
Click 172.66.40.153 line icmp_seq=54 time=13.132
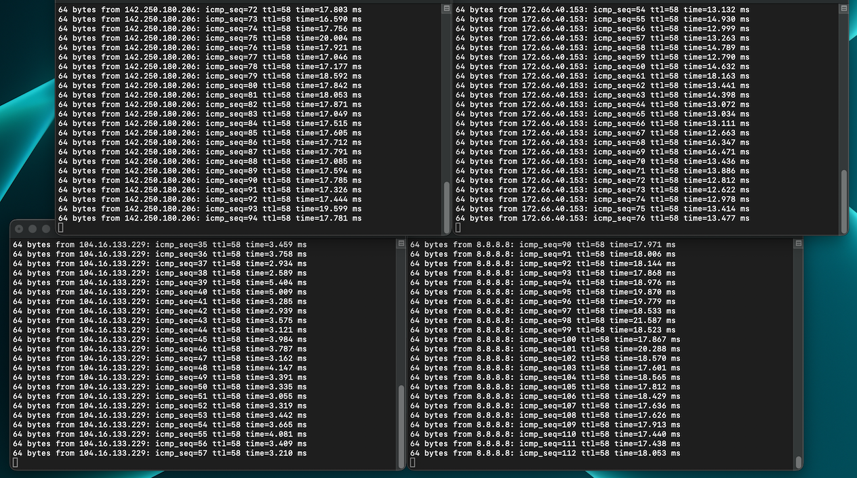(603, 9)
